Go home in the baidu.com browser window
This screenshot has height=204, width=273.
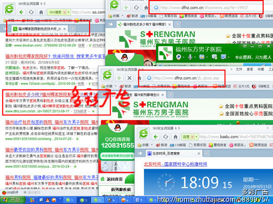176,137
